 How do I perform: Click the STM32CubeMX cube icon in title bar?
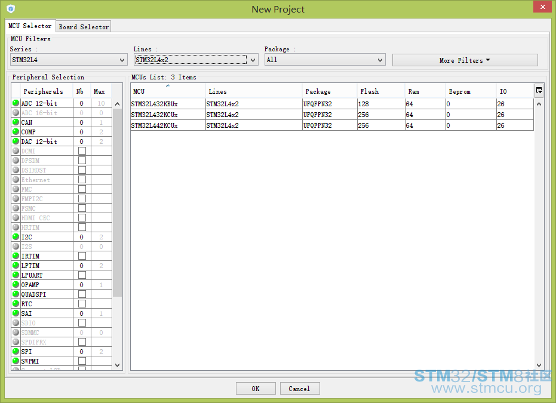pos(11,8)
